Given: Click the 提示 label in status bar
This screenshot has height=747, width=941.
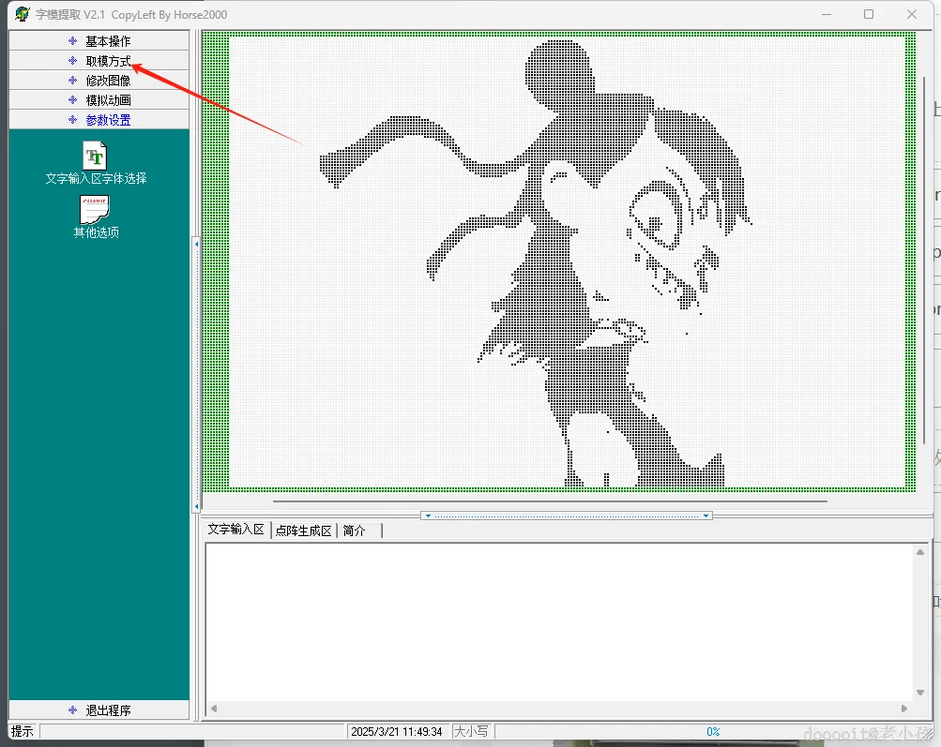Looking at the screenshot, I should click(23, 731).
